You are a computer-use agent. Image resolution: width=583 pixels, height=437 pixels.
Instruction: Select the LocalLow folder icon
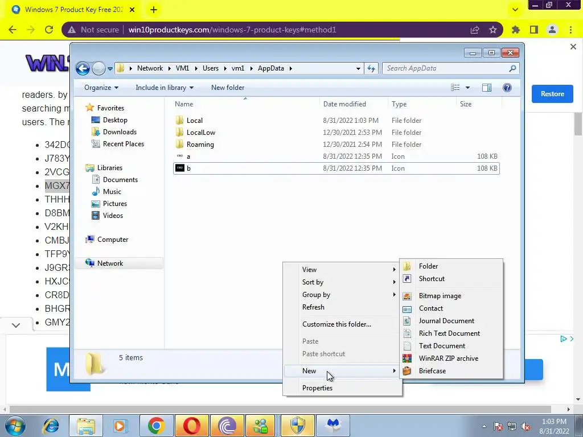tap(179, 132)
